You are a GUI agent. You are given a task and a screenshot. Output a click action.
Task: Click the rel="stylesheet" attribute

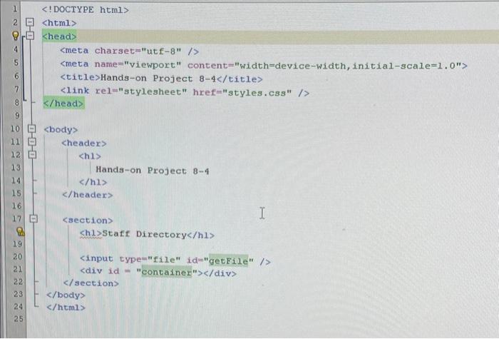click(x=141, y=92)
